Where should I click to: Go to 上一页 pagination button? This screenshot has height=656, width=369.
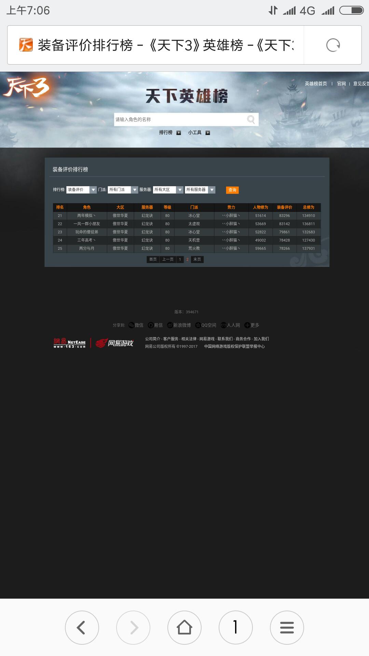(x=168, y=259)
